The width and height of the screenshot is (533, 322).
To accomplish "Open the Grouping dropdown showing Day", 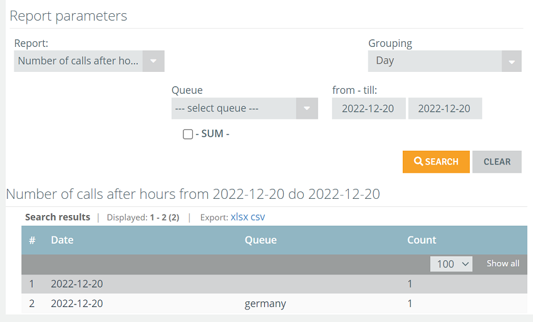I will point(445,61).
